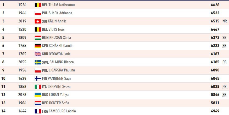Click the Netherlands flag next to DOKTER Sofie
Screen dimensions: 229x115
tap(38, 103)
